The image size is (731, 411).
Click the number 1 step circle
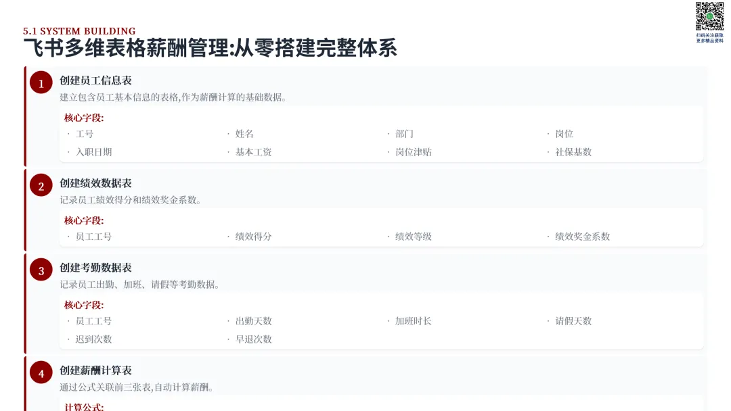click(x=41, y=83)
